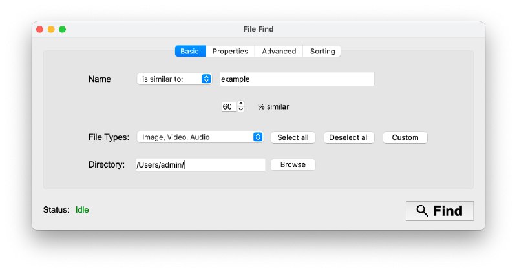The width and height of the screenshot is (517, 272).
Task: Open Custom file types
Action: point(405,137)
